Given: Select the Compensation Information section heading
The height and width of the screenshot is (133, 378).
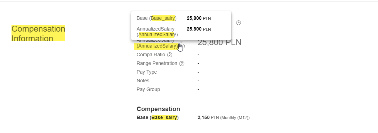Looking at the screenshot, I should 38,33.
